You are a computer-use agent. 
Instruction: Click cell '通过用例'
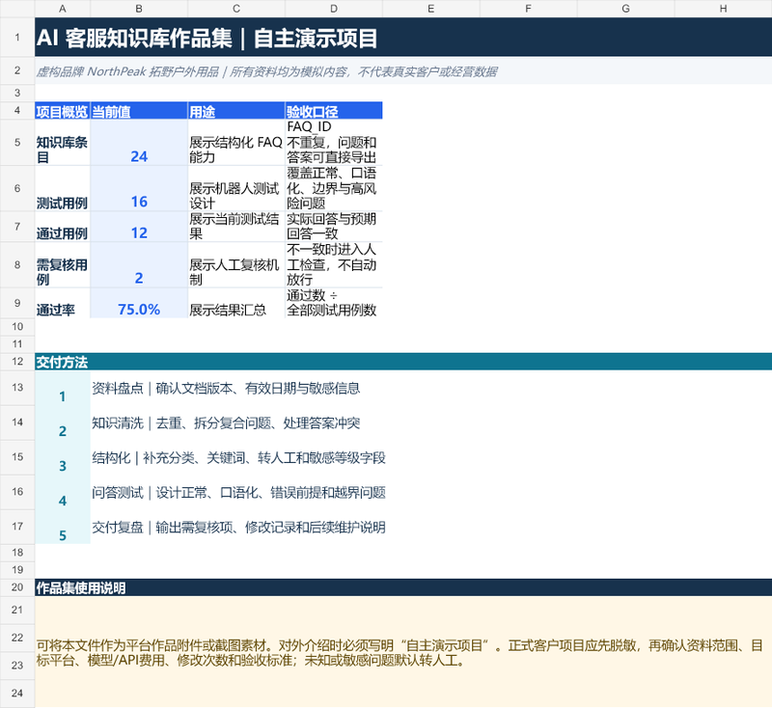point(63,227)
